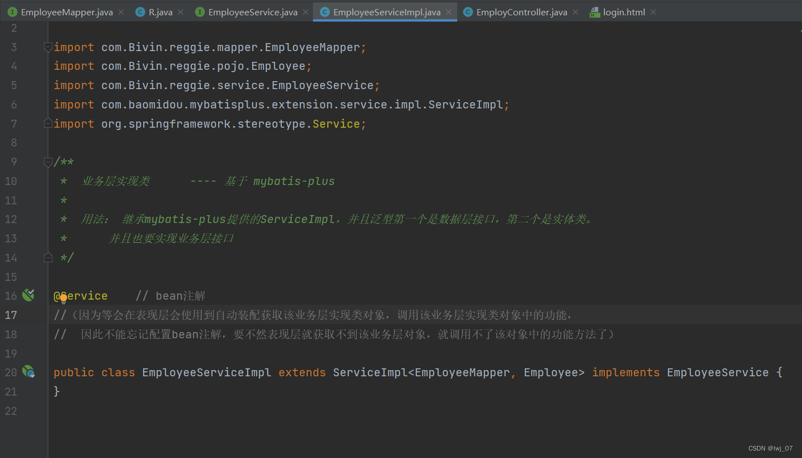Close the login.html tab
This screenshot has width=802, height=458.
click(653, 12)
